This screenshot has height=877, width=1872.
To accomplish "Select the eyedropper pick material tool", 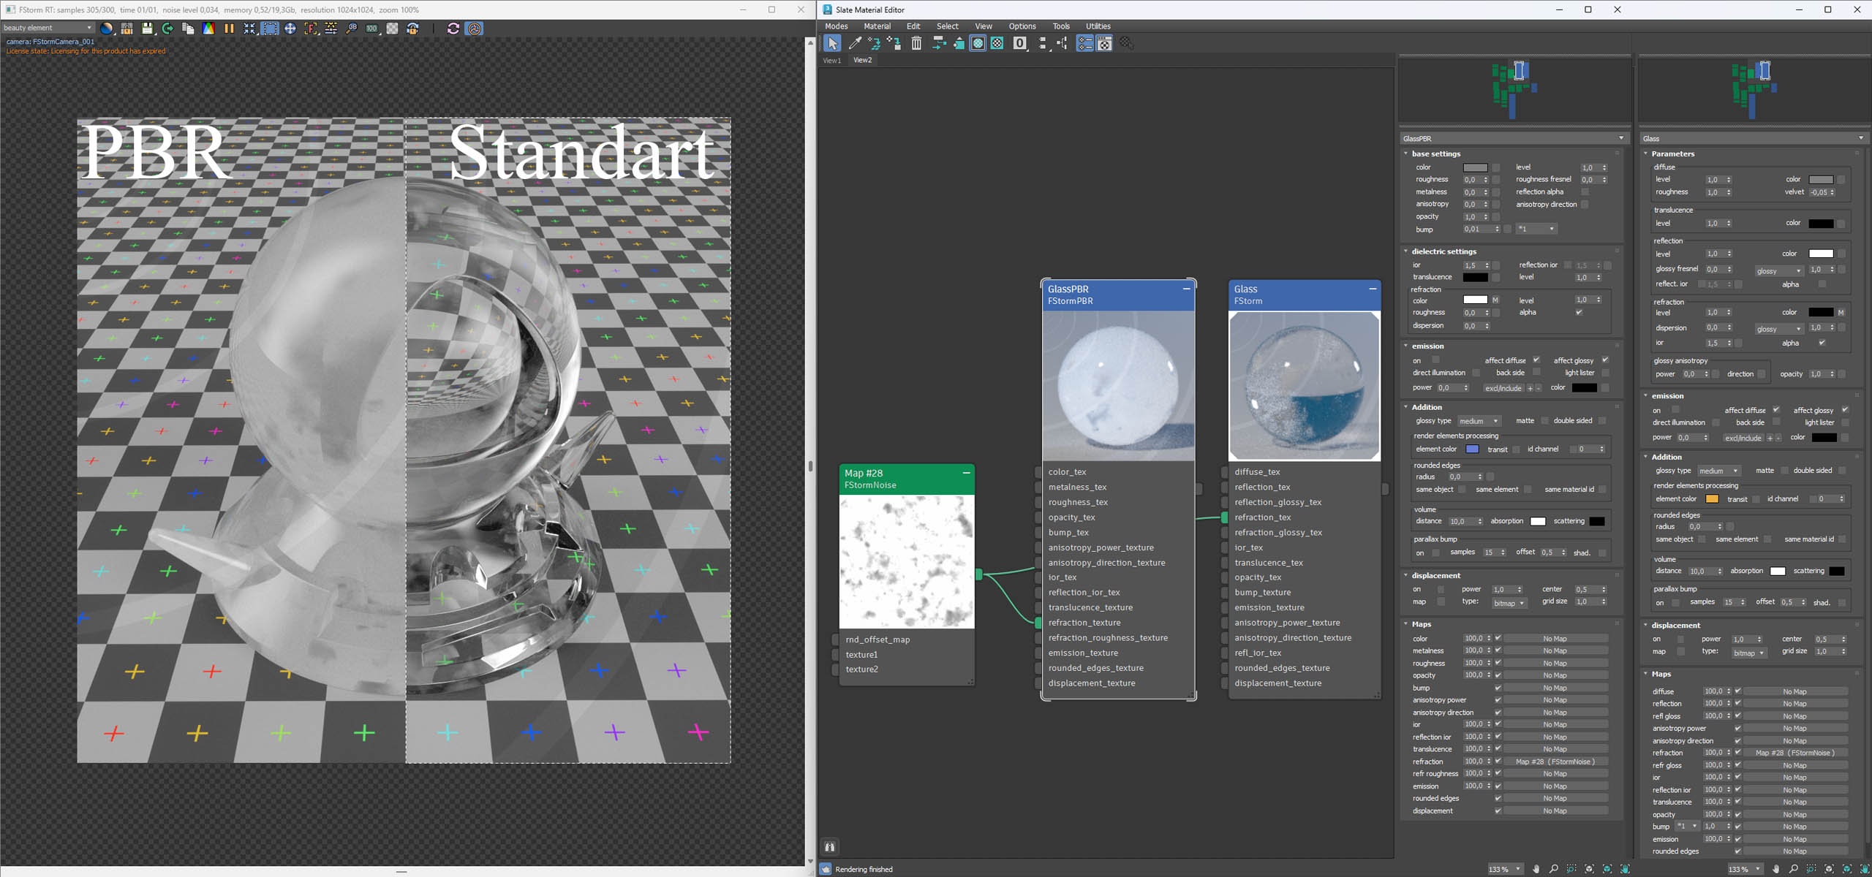I will pos(854,44).
